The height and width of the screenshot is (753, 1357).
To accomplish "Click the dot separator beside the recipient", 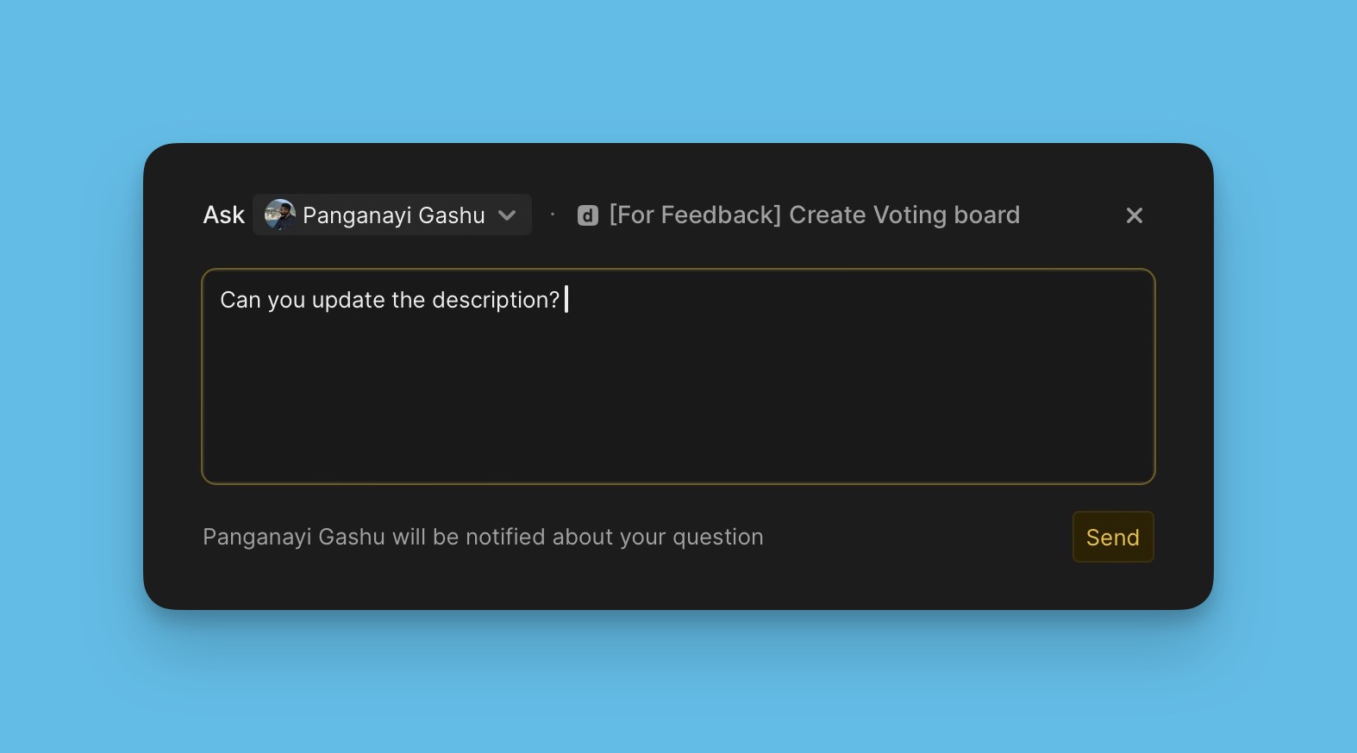I will pos(553,215).
